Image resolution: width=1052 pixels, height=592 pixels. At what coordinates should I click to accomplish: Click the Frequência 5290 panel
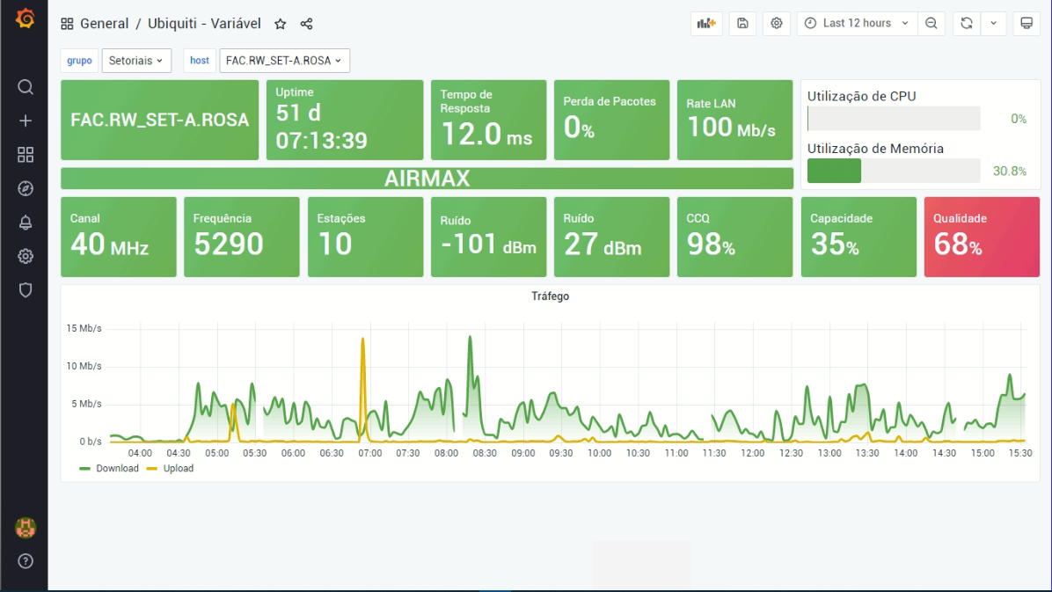242,237
